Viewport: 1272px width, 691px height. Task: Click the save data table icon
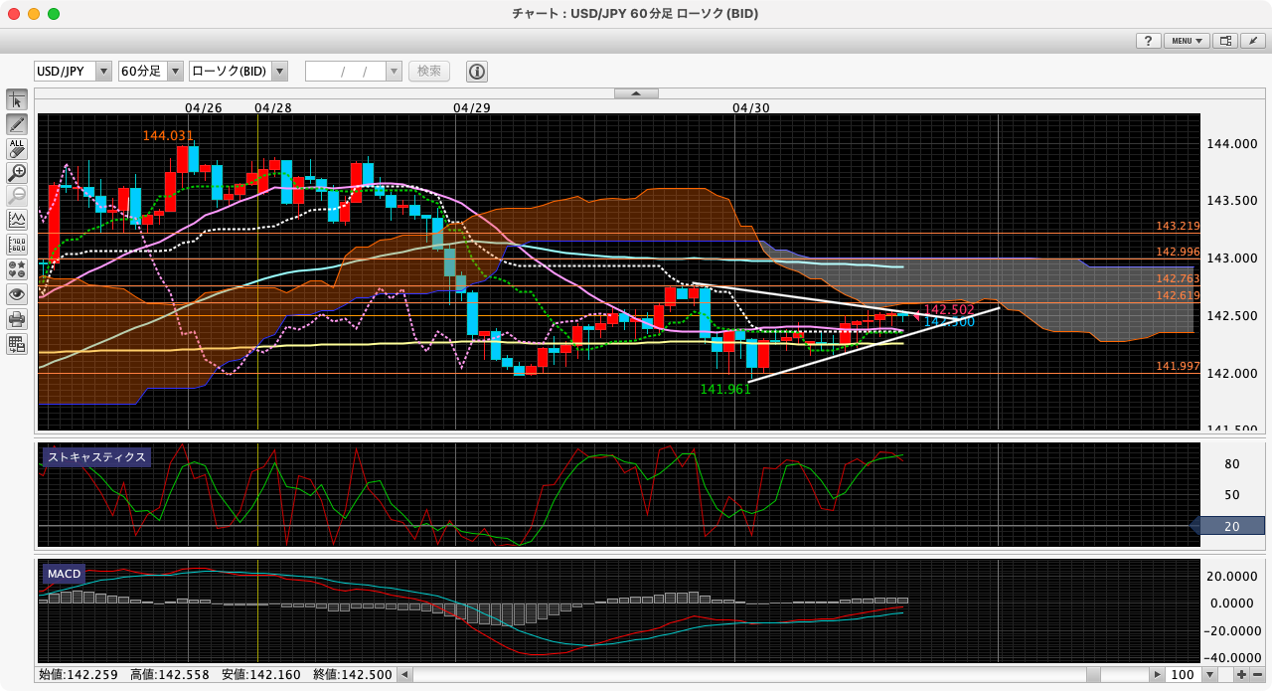click(x=17, y=344)
